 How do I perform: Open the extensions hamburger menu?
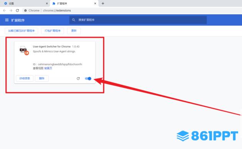pyautogui.click(x=7, y=20)
